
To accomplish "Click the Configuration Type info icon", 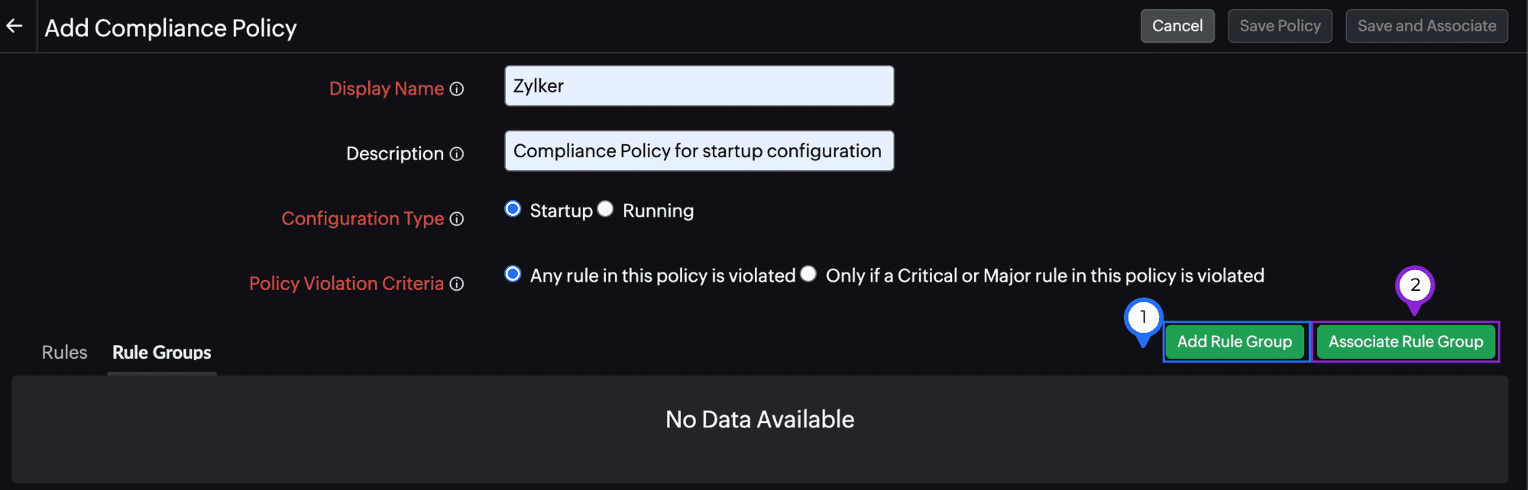I will click(457, 219).
